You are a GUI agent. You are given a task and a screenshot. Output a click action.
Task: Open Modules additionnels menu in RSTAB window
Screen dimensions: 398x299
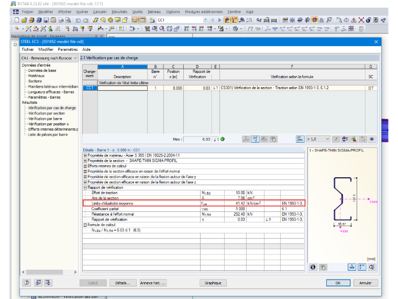204,12
